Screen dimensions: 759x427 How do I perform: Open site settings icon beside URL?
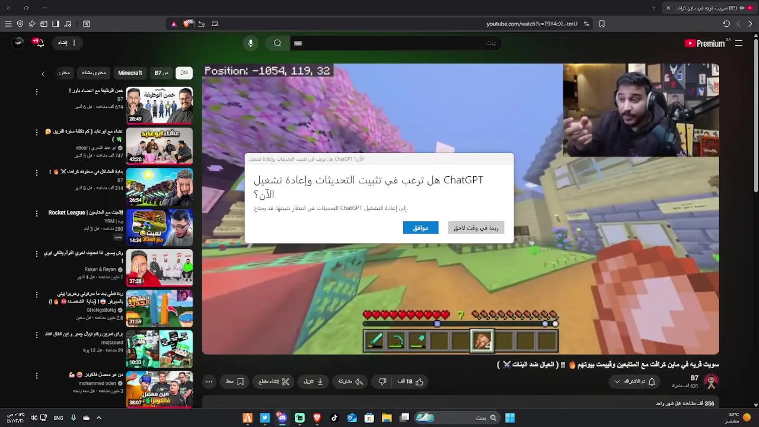tap(586, 24)
